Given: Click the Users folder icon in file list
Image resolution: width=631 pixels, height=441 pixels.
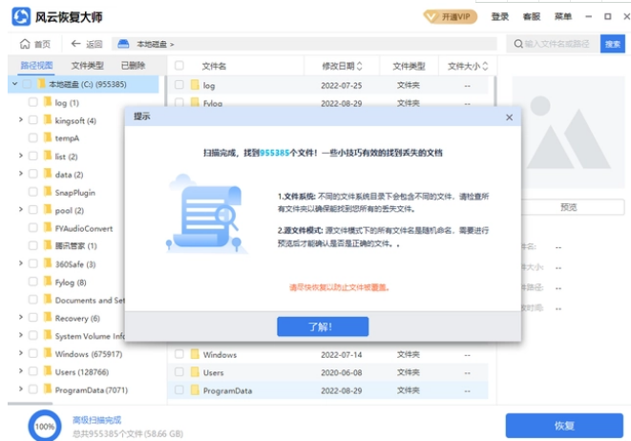Looking at the screenshot, I should (195, 372).
